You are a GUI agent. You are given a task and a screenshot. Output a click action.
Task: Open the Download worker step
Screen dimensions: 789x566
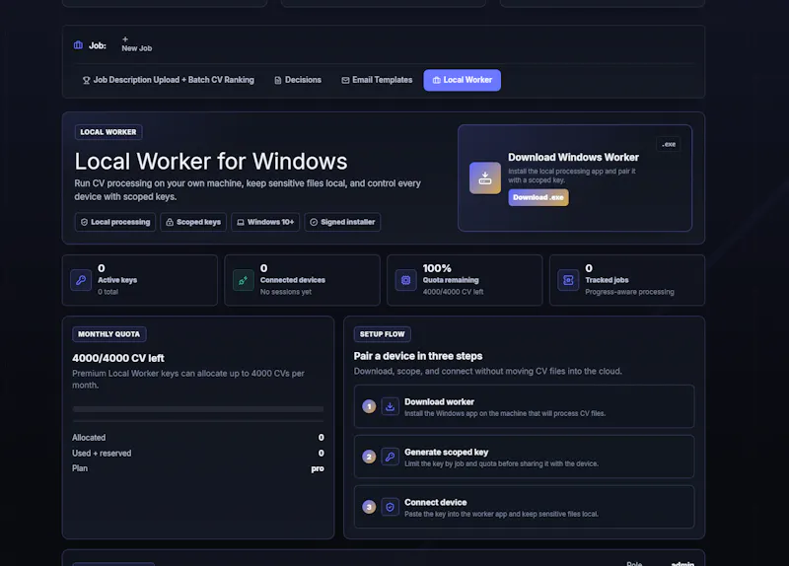[x=525, y=406]
